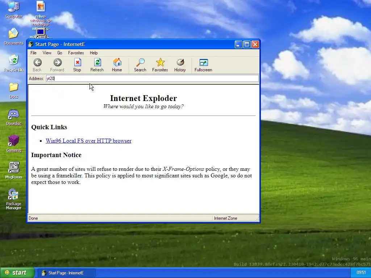The height and width of the screenshot is (278, 371).
Task: Open the File menu
Action: pyautogui.click(x=33, y=53)
